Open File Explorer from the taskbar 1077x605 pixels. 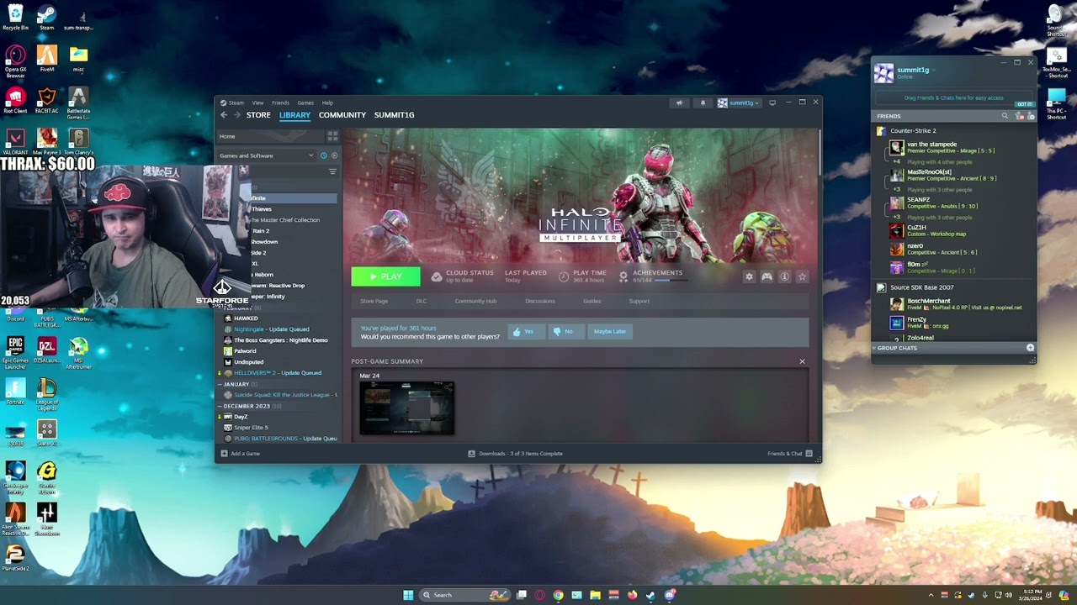pos(595,595)
